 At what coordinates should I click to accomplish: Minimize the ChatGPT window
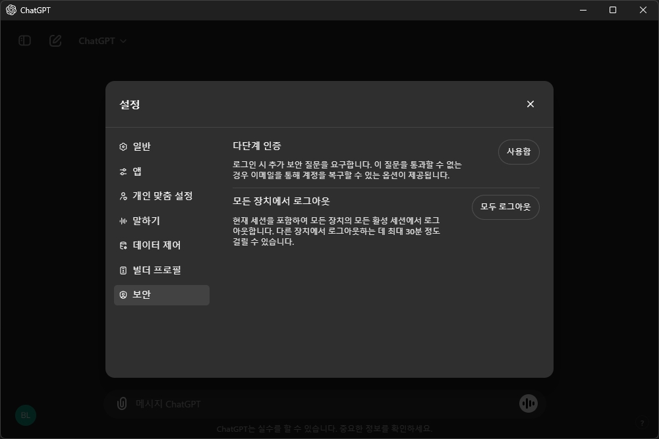[x=583, y=10]
